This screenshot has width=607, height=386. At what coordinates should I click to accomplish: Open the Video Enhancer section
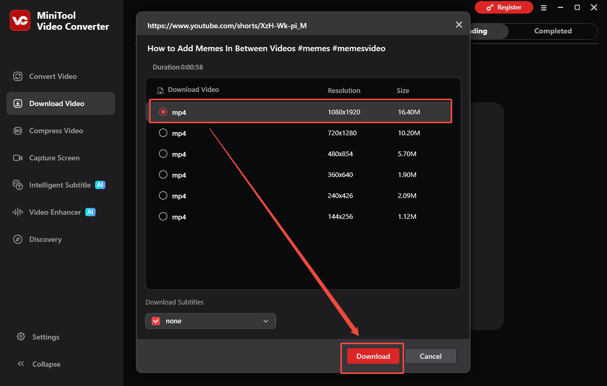61,212
